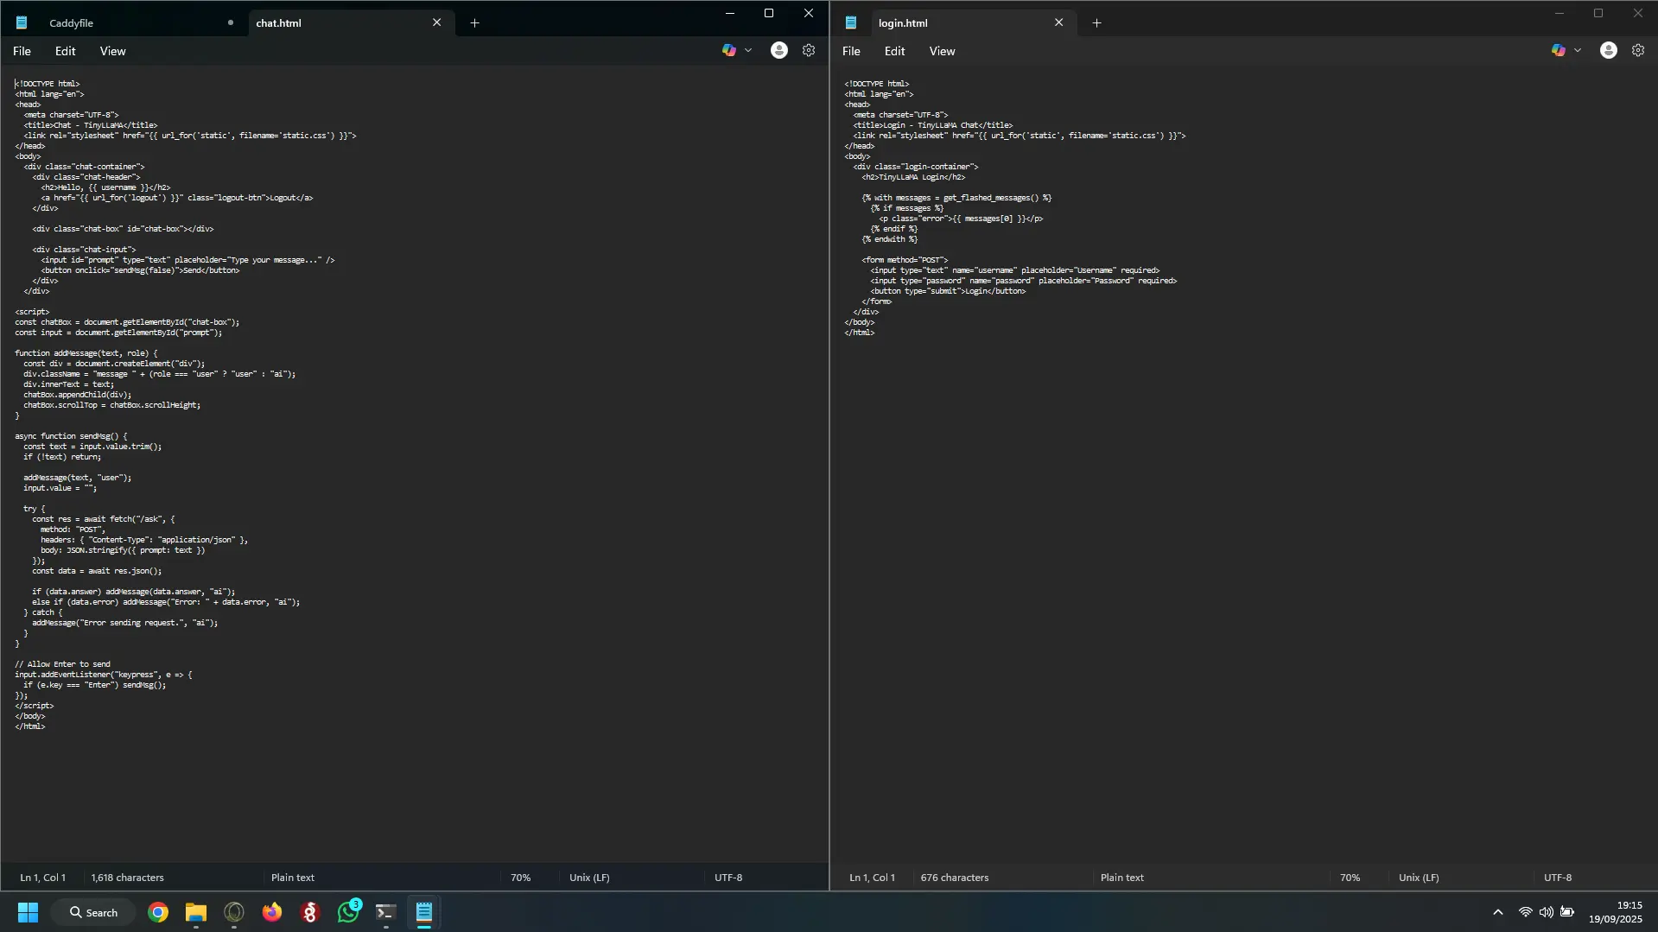1658x932 pixels.
Task: Expand the Copilot dropdown in chat.html window
Action: (x=748, y=50)
